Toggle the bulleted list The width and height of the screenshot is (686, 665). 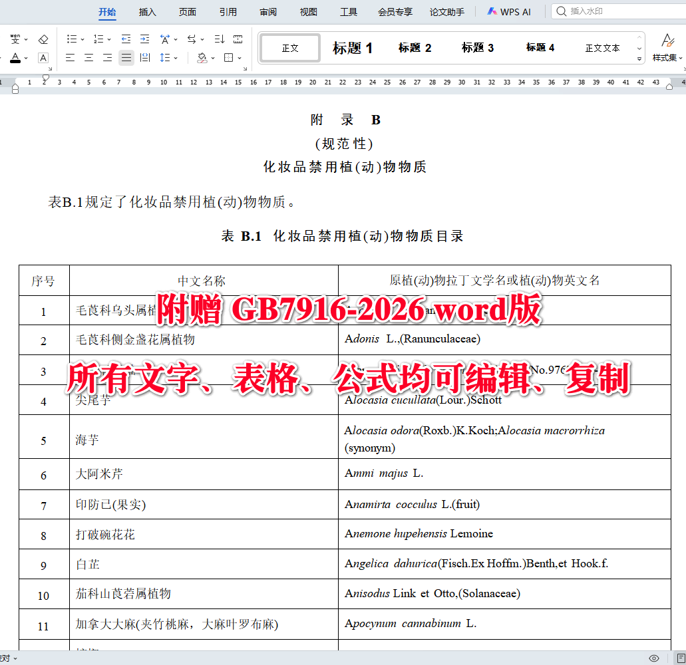pyautogui.click(x=72, y=39)
